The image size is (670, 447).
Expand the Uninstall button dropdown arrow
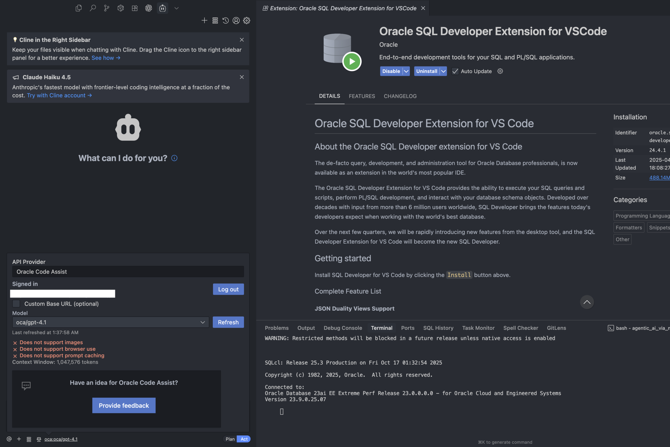(x=443, y=71)
